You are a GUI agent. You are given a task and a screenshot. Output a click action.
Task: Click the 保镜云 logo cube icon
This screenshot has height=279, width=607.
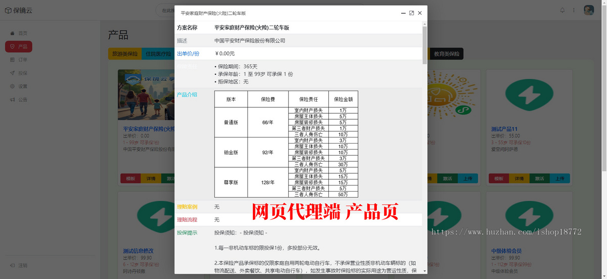point(8,10)
